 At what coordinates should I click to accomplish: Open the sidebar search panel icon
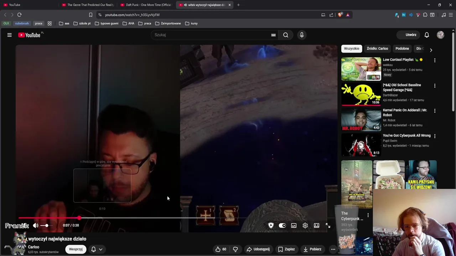(432, 15)
